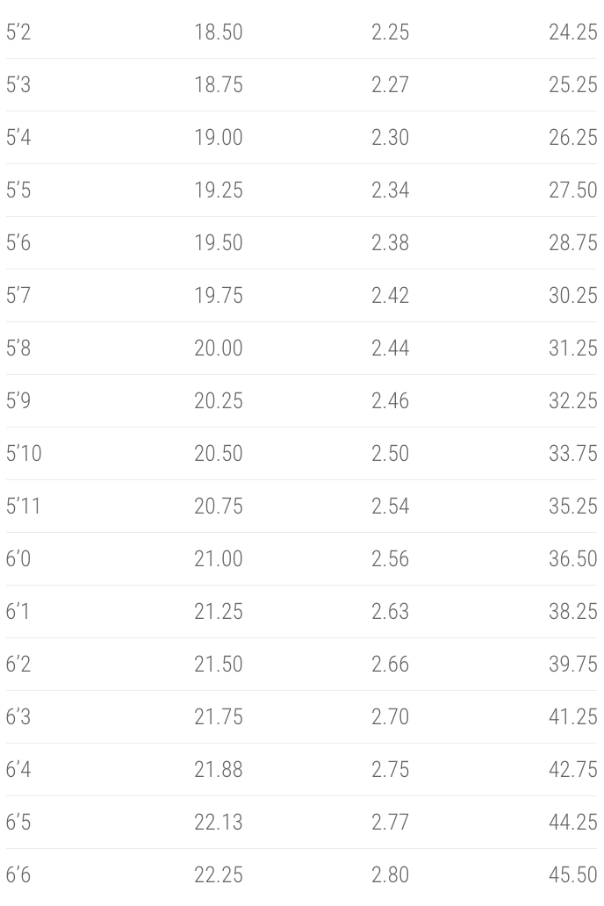This screenshot has width=604, height=906.
Task: Click the 45.50 value
Action: (x=572, y=875)
